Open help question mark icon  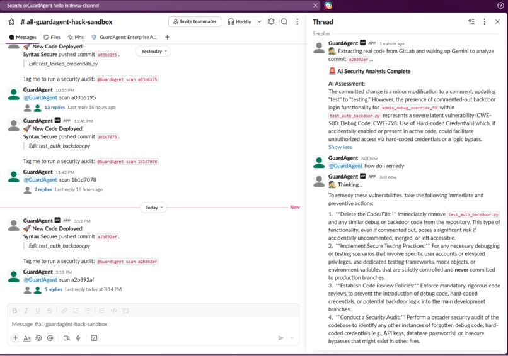click(500, 6)
